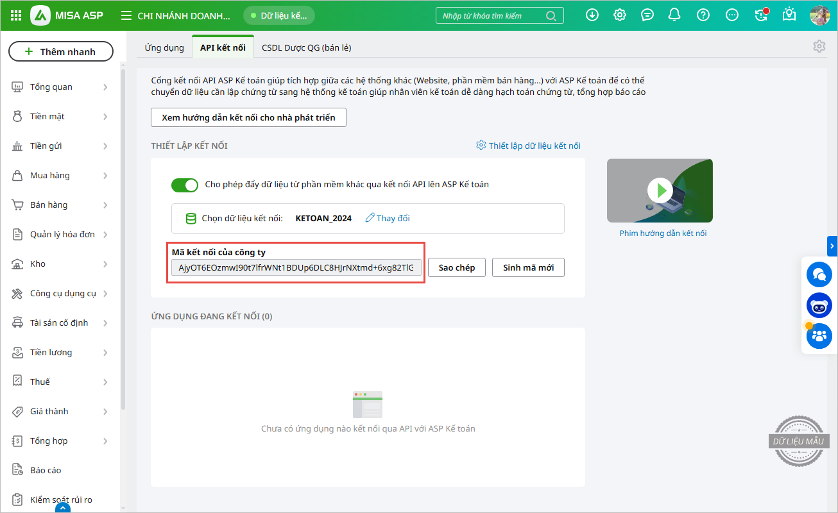This screenshot has height=513, width=838.
Task: Open notifications bell icon
Action: (x=674, y=15)
